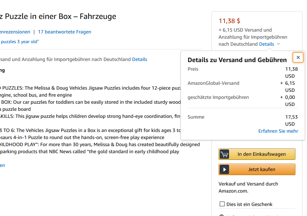Tick the 'Dies ist ein Geschenk' checkbox
Image resolution: width=307 pixels, height=216 pixels.
pyautogui.click(x=222, y=204)
